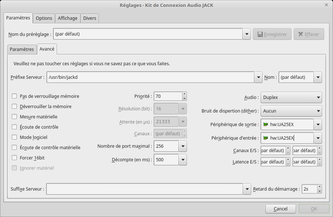Click the sound card icon in Périphérique de sortie

pyautogui.click(x=265, y=125)
